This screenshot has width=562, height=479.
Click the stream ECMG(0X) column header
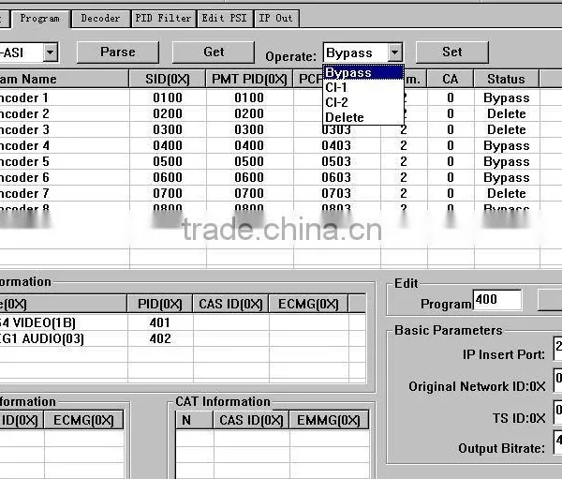[308, 304]
